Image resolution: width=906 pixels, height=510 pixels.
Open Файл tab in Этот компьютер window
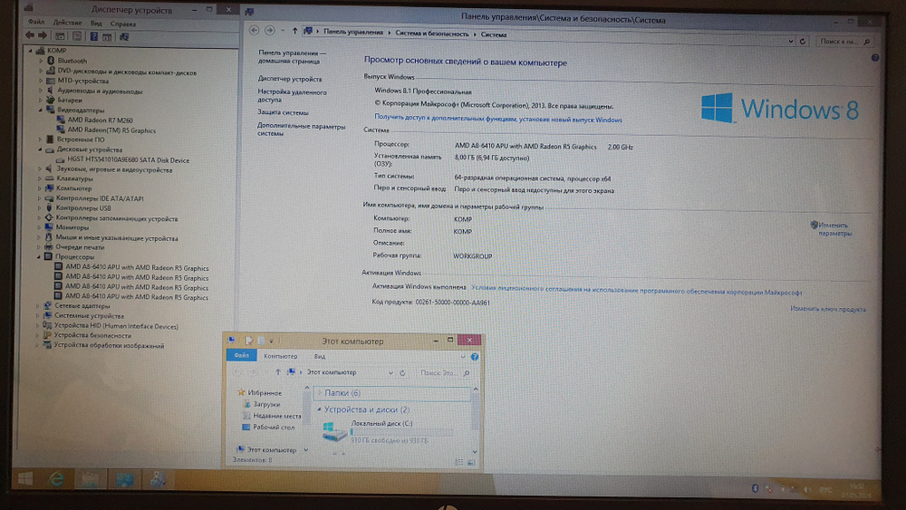242,356
